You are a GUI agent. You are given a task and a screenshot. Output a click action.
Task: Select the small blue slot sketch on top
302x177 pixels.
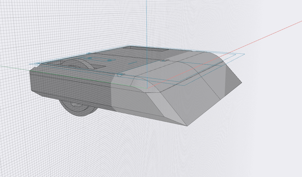coord(132,63)
